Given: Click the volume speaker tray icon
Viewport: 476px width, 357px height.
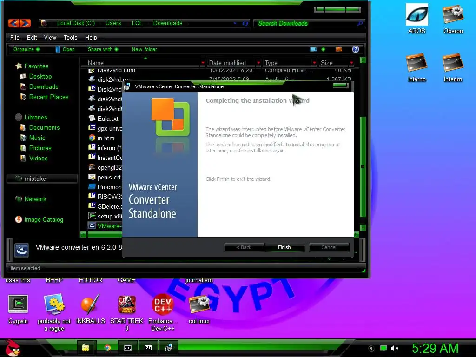Looking at the screenshot, I should point(394,348).
